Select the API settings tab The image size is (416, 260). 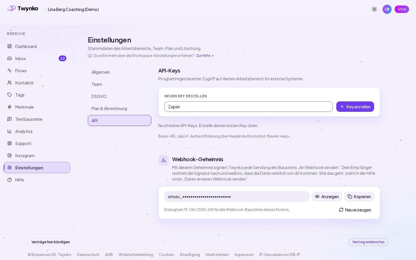tap(120, 120)
